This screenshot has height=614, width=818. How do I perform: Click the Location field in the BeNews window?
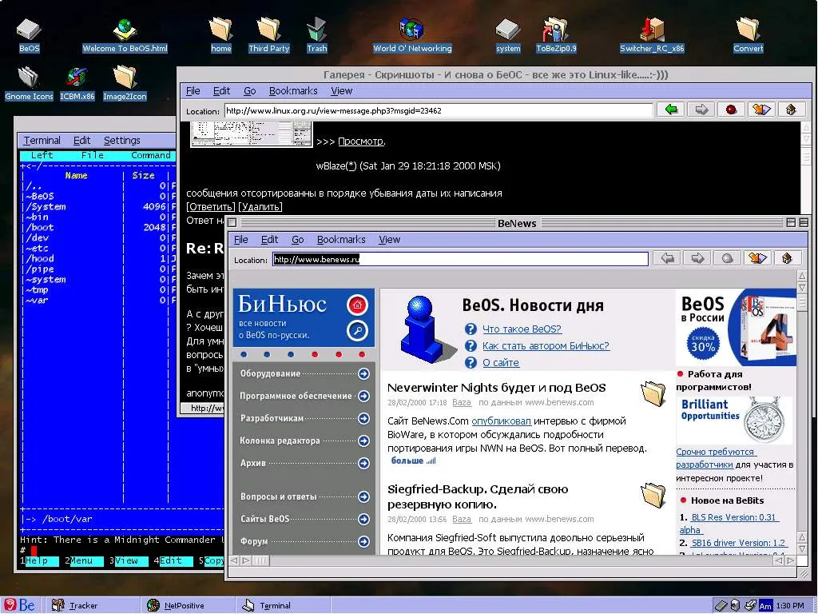[x=460, y=259]
